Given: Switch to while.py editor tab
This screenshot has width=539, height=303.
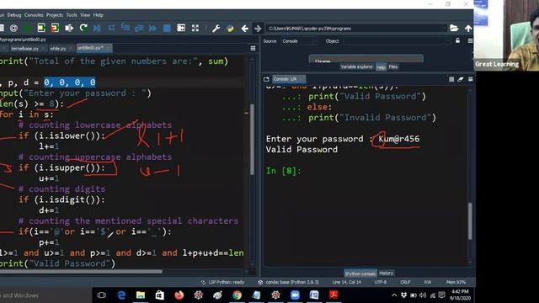Looking at the screenshot, I should pos(58,49).
